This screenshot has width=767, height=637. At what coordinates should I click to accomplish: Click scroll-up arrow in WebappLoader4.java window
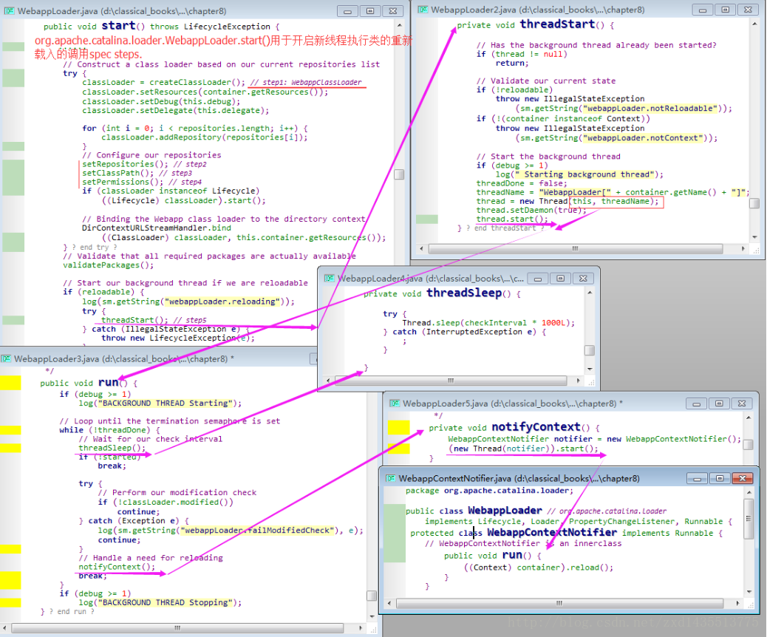coord(590,293)
